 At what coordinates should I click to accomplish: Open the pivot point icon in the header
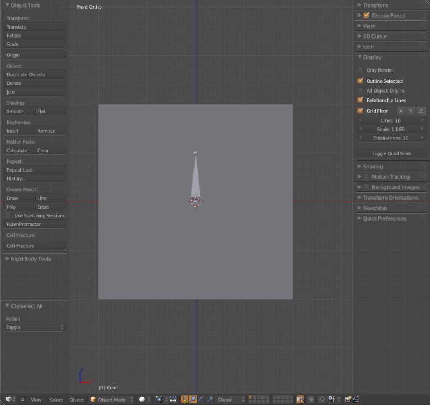click(158, 400)
